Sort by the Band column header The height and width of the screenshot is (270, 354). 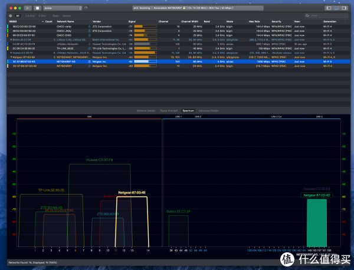207,21
